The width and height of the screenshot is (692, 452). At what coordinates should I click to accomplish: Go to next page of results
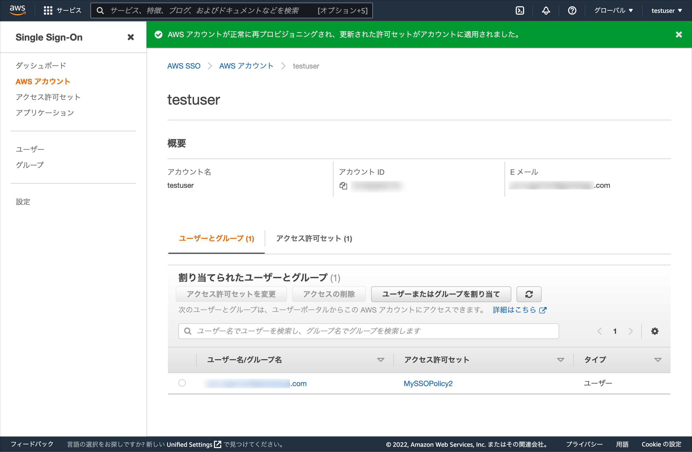tap(630, 331)
